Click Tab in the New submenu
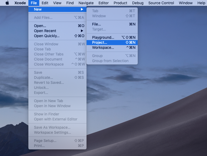The width and height of the screenshot is (207, 156). click(112, 11)
